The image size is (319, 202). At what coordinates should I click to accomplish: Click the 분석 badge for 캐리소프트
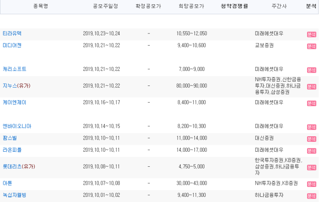(311, 70)
